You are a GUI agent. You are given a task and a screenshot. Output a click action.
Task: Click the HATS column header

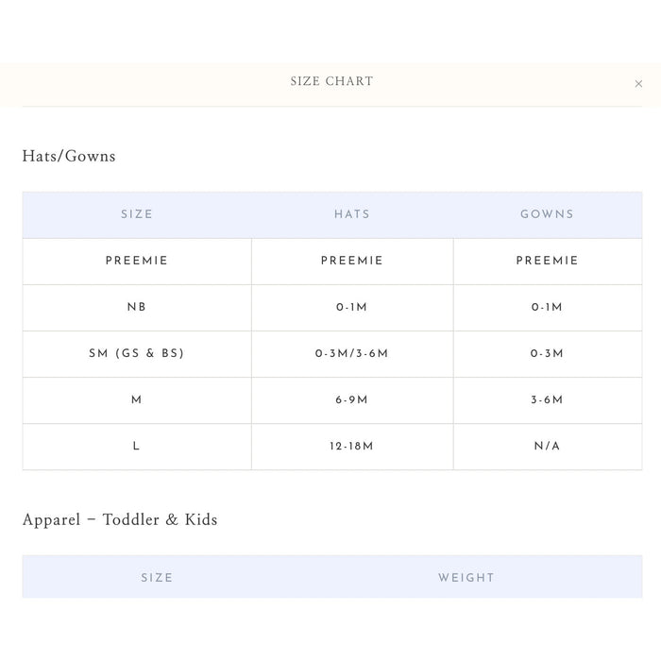coord(352,214)
